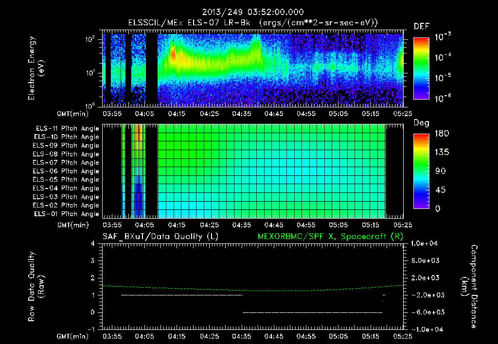498x344 pixels.
Task: Click 05:25 time label under electron spectrogram
Action: [x=402, y=114]
